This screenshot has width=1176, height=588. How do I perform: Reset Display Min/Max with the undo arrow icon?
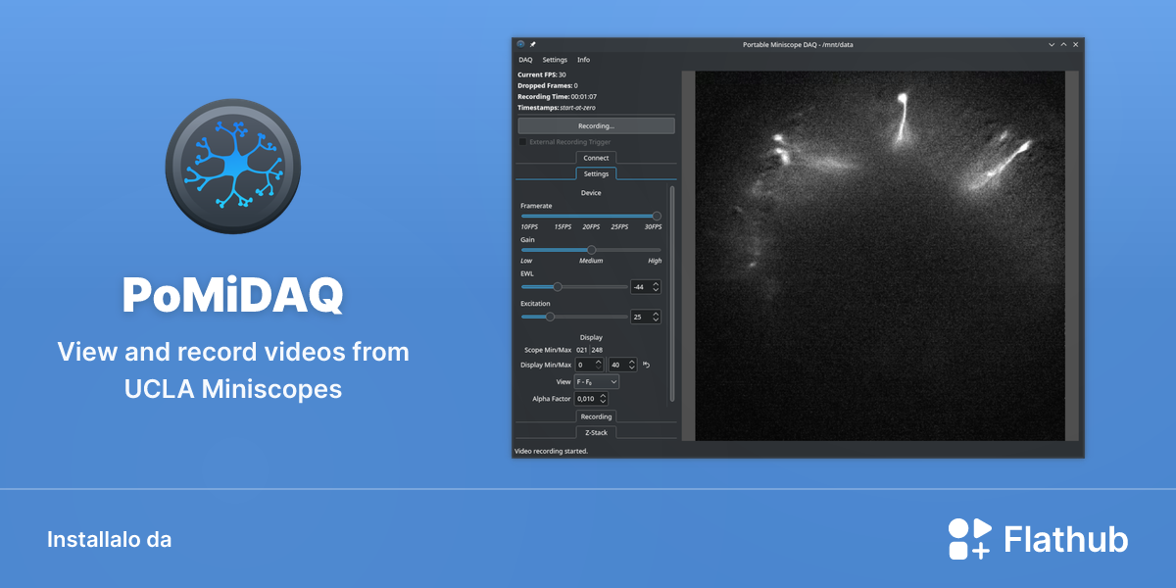click(x=647, y=365)
